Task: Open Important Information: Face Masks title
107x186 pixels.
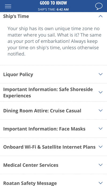Action: point(44,129)
